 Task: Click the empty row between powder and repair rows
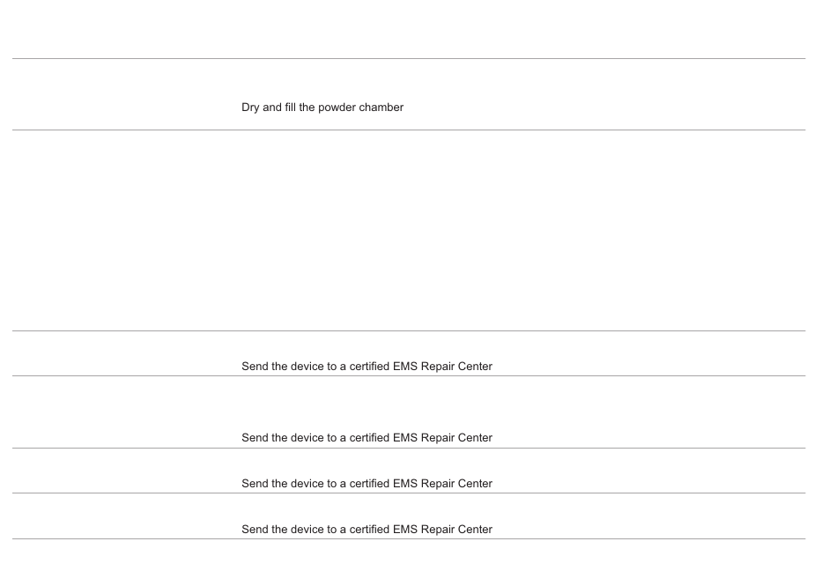click(409, 230)
